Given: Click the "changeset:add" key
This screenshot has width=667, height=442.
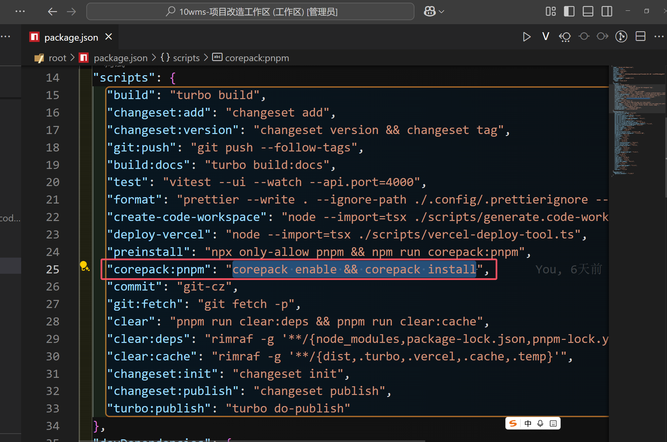Looking at the screenshot, I should (x=159, y=113).
